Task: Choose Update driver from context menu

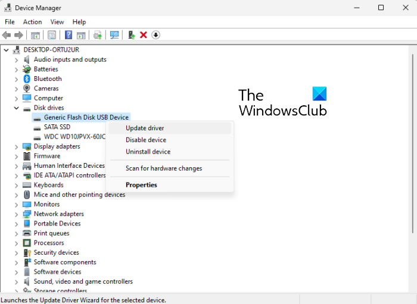Action: [170, 129]
